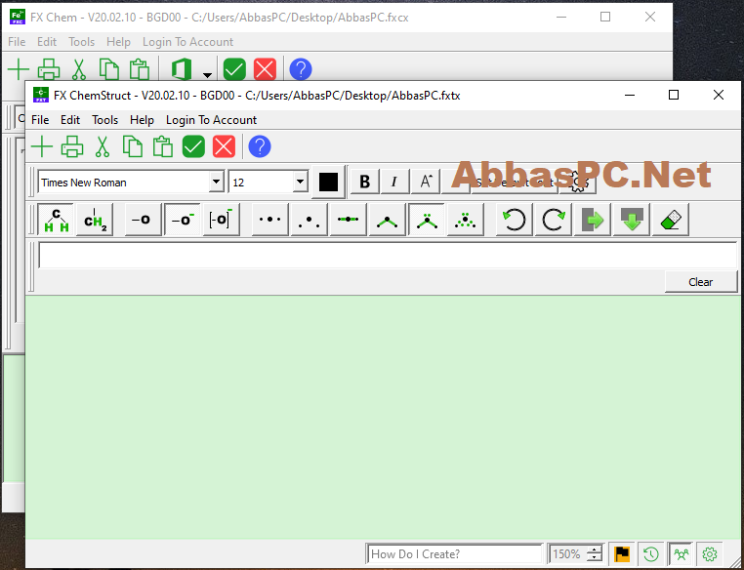
Task: Minimize the FX ChemStruct window
Action: click(x=630, y=95)
